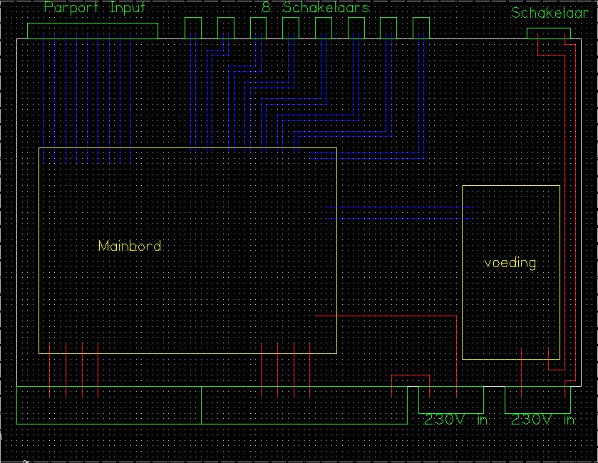Select the red bracket wire above left 230V in
Viewport: 598px width, 463px height.
pyautogui.click(x=411, y=375)
